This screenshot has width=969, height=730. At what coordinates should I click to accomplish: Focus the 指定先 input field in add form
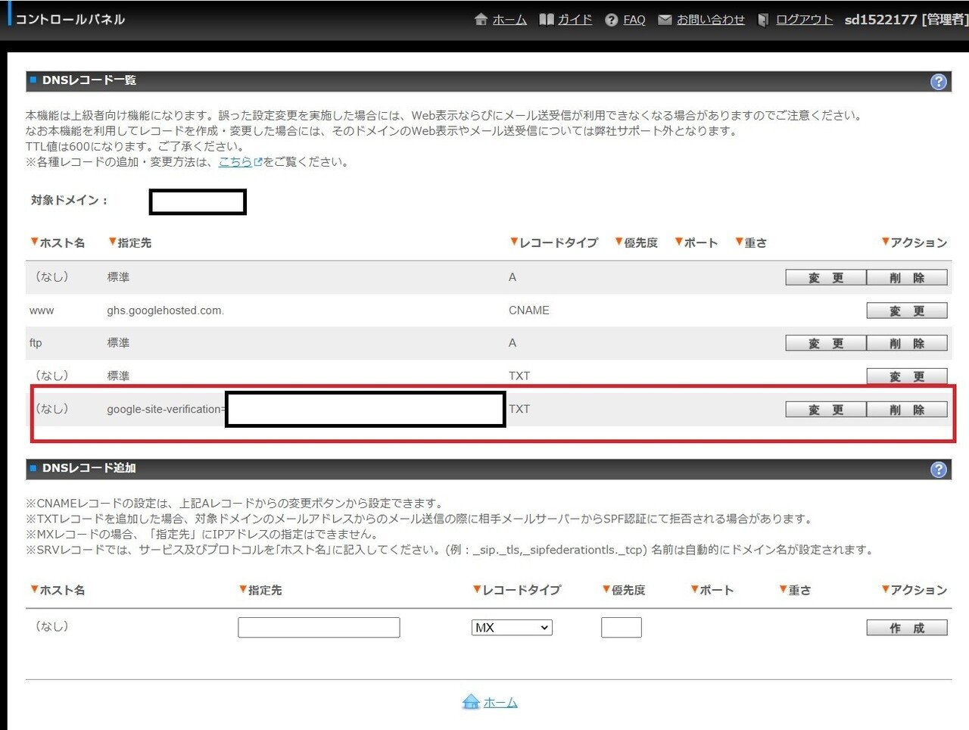[319, 628]
